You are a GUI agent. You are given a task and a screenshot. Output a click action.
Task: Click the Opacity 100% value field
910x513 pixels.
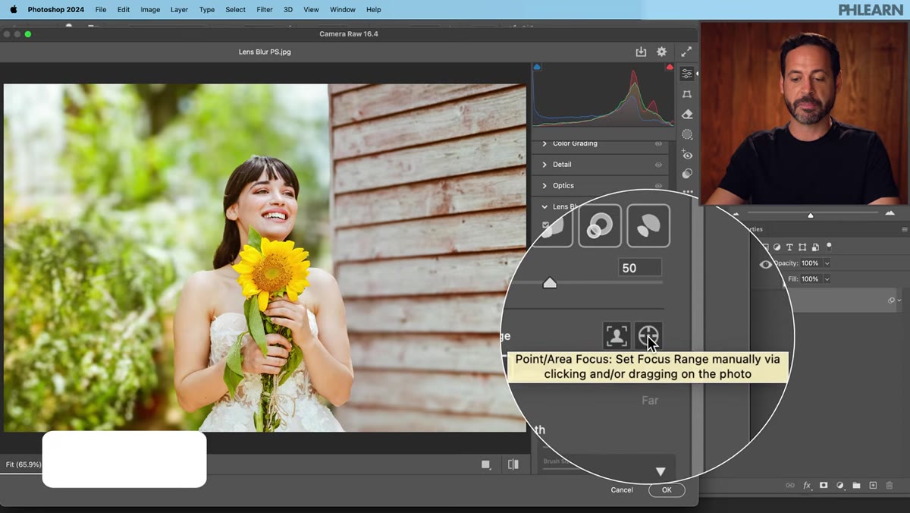point(810,263)
